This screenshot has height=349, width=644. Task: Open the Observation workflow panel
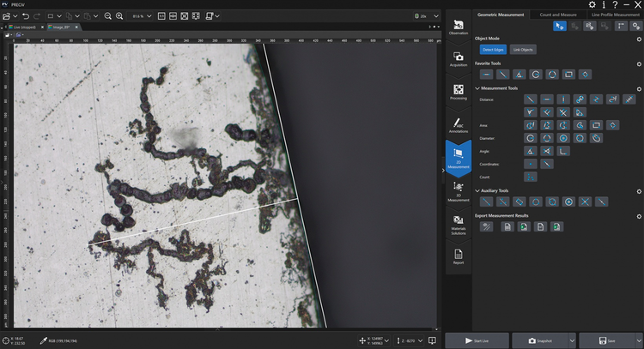click(x=459, y=26)
